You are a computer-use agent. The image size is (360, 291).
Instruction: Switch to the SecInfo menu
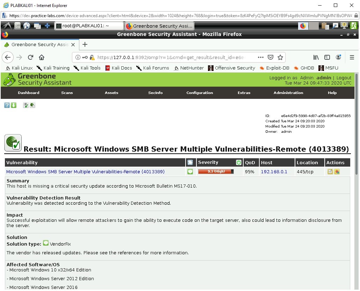(x=155, y=93)
